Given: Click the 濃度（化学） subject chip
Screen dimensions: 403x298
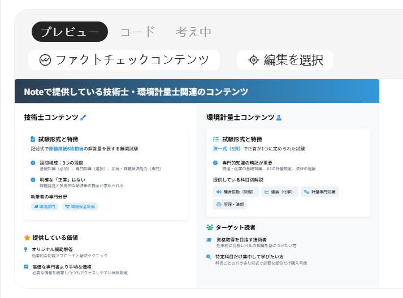Looking at the screenshot, I should [280, 192].
